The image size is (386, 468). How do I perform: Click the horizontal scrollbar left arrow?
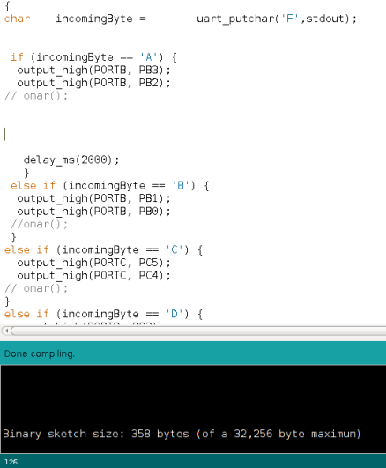(x=6, y=331)
